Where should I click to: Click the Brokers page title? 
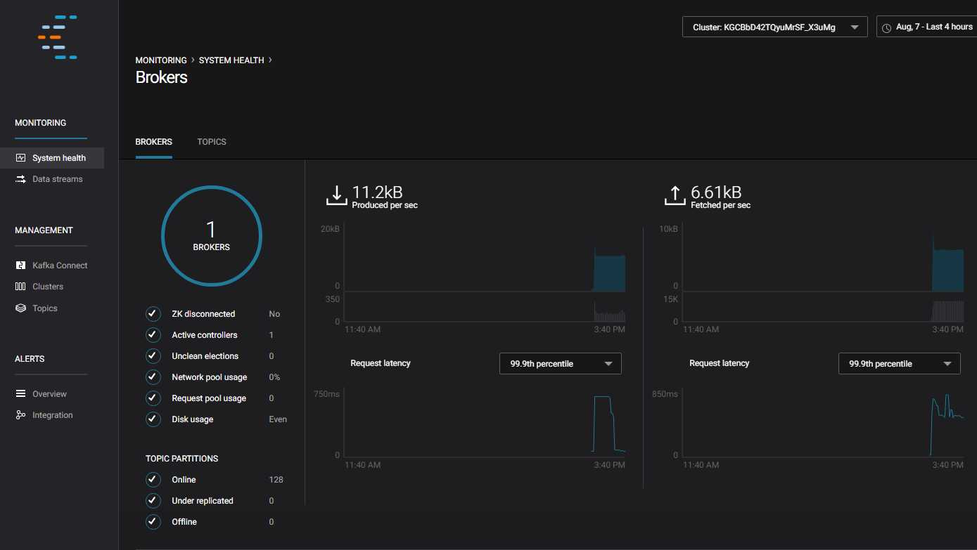tap(161, 77)
